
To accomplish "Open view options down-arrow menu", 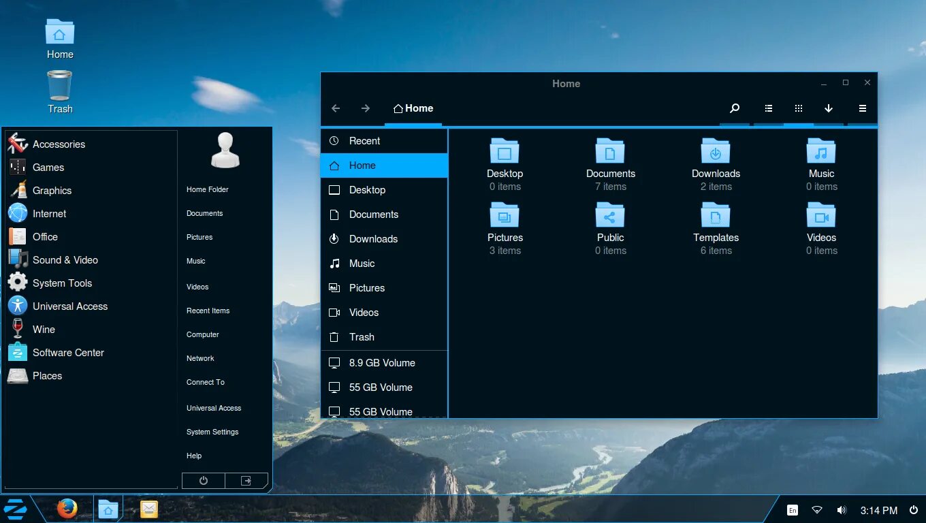I will point(829,108).
